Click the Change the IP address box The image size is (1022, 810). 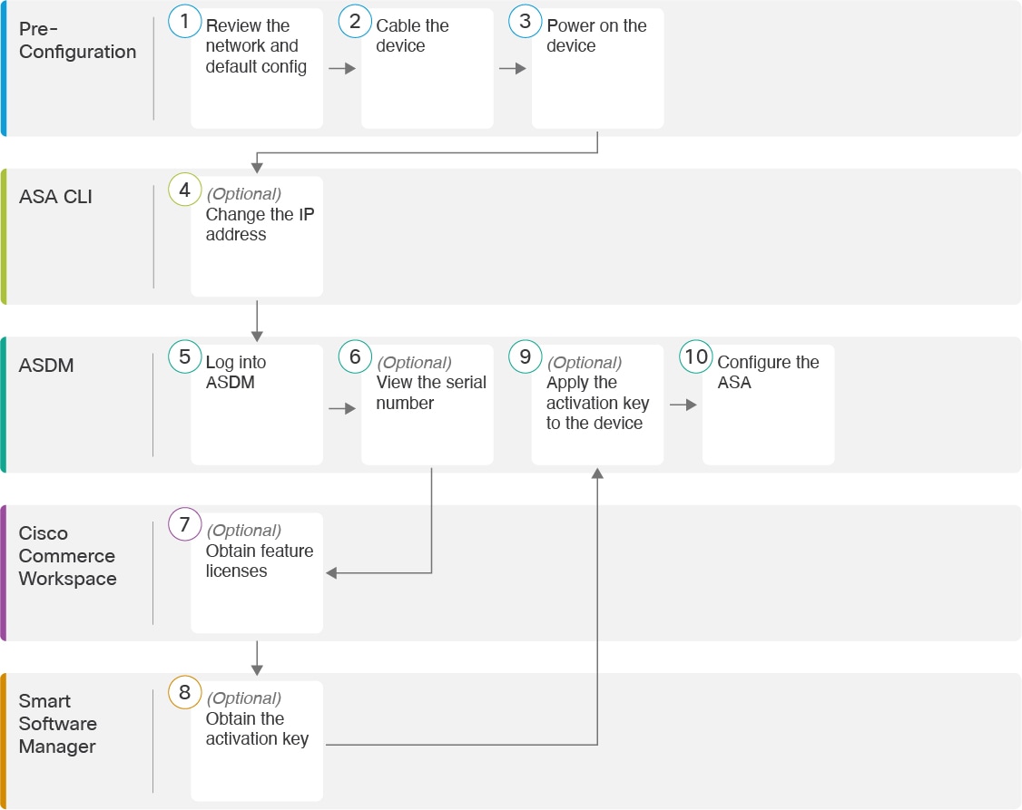point(257,237)
